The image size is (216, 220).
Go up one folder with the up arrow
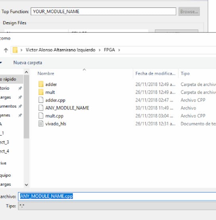click(6, 50)
